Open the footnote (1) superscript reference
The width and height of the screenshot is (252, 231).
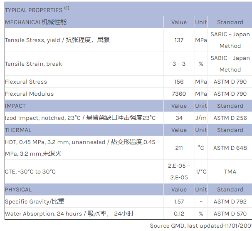point(67,8)
